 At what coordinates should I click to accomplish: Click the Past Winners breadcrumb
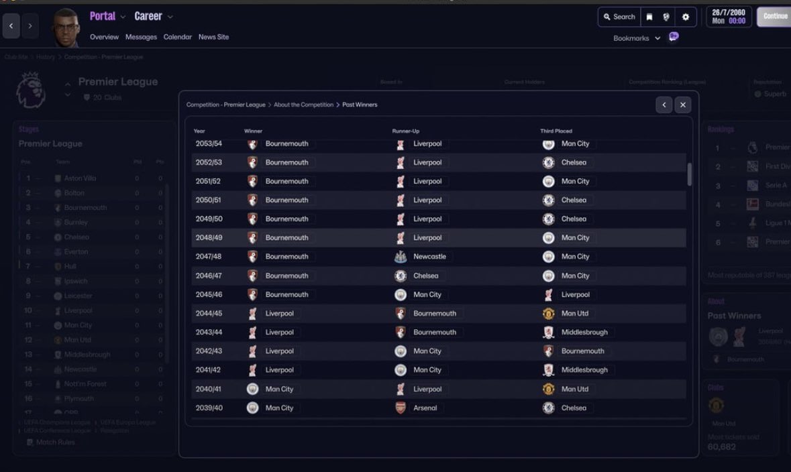(x=360, y=105)
